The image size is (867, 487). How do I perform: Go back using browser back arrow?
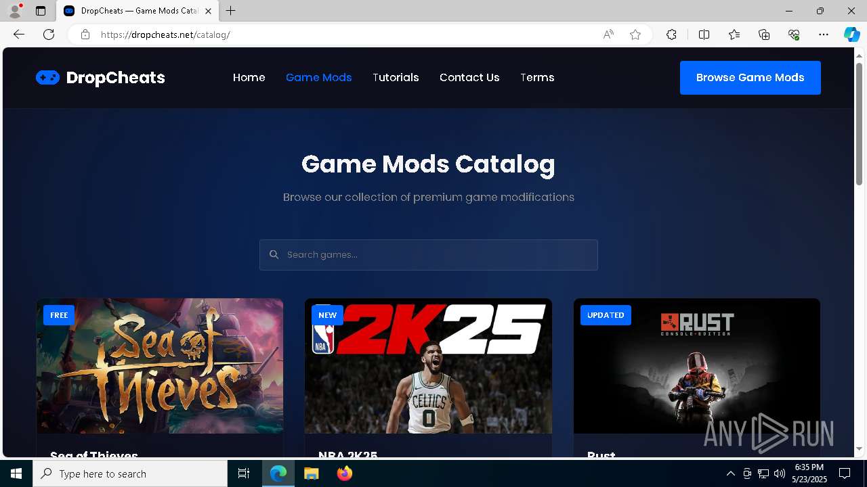[19, 34]
